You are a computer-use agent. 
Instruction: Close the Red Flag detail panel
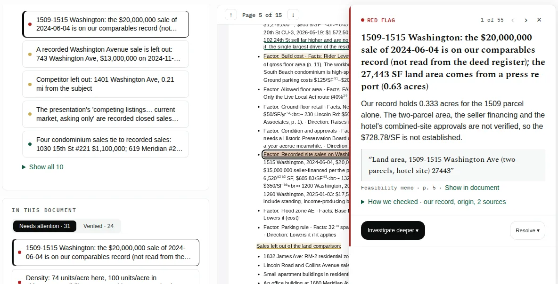tap(539, 20)
